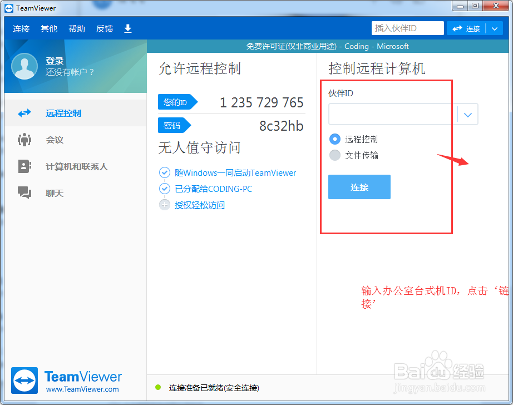Viewport: 513px width, 405px height.
Task: Open www.TeamViewer.com link
Action: click(x=82, y=389)
